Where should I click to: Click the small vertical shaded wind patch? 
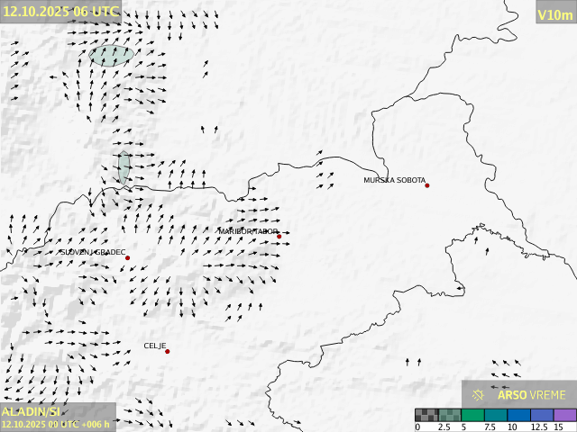[x=124, y=166]
